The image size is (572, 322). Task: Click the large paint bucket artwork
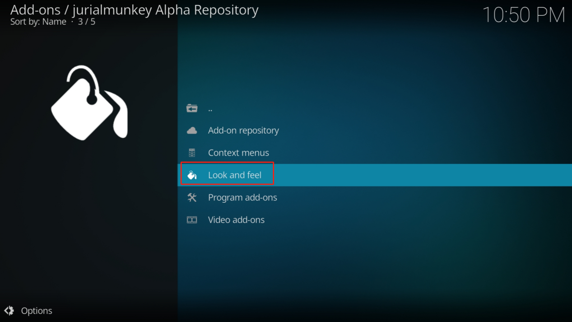click(x=89, y=104)
